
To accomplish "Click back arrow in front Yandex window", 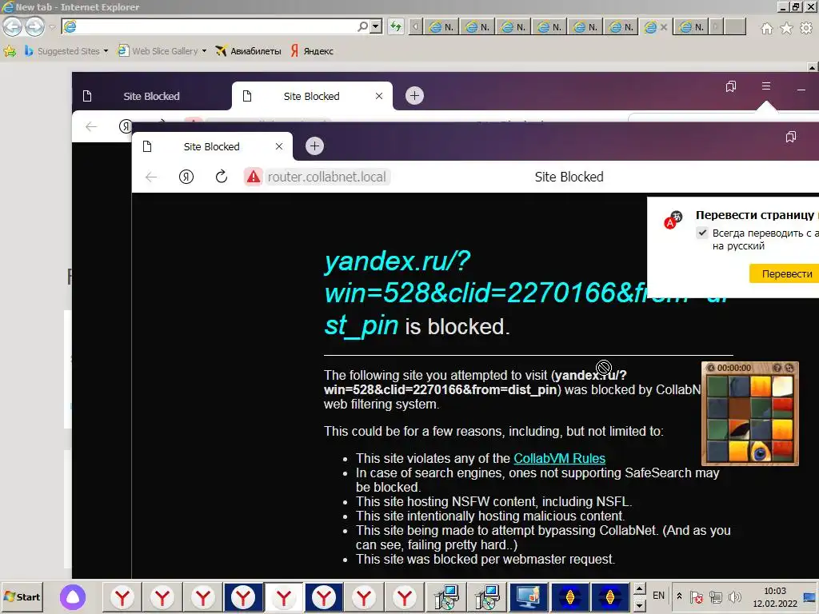I will (x=151, y=177).
